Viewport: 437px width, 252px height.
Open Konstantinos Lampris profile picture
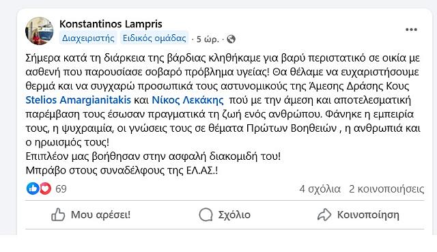point(40,31)
